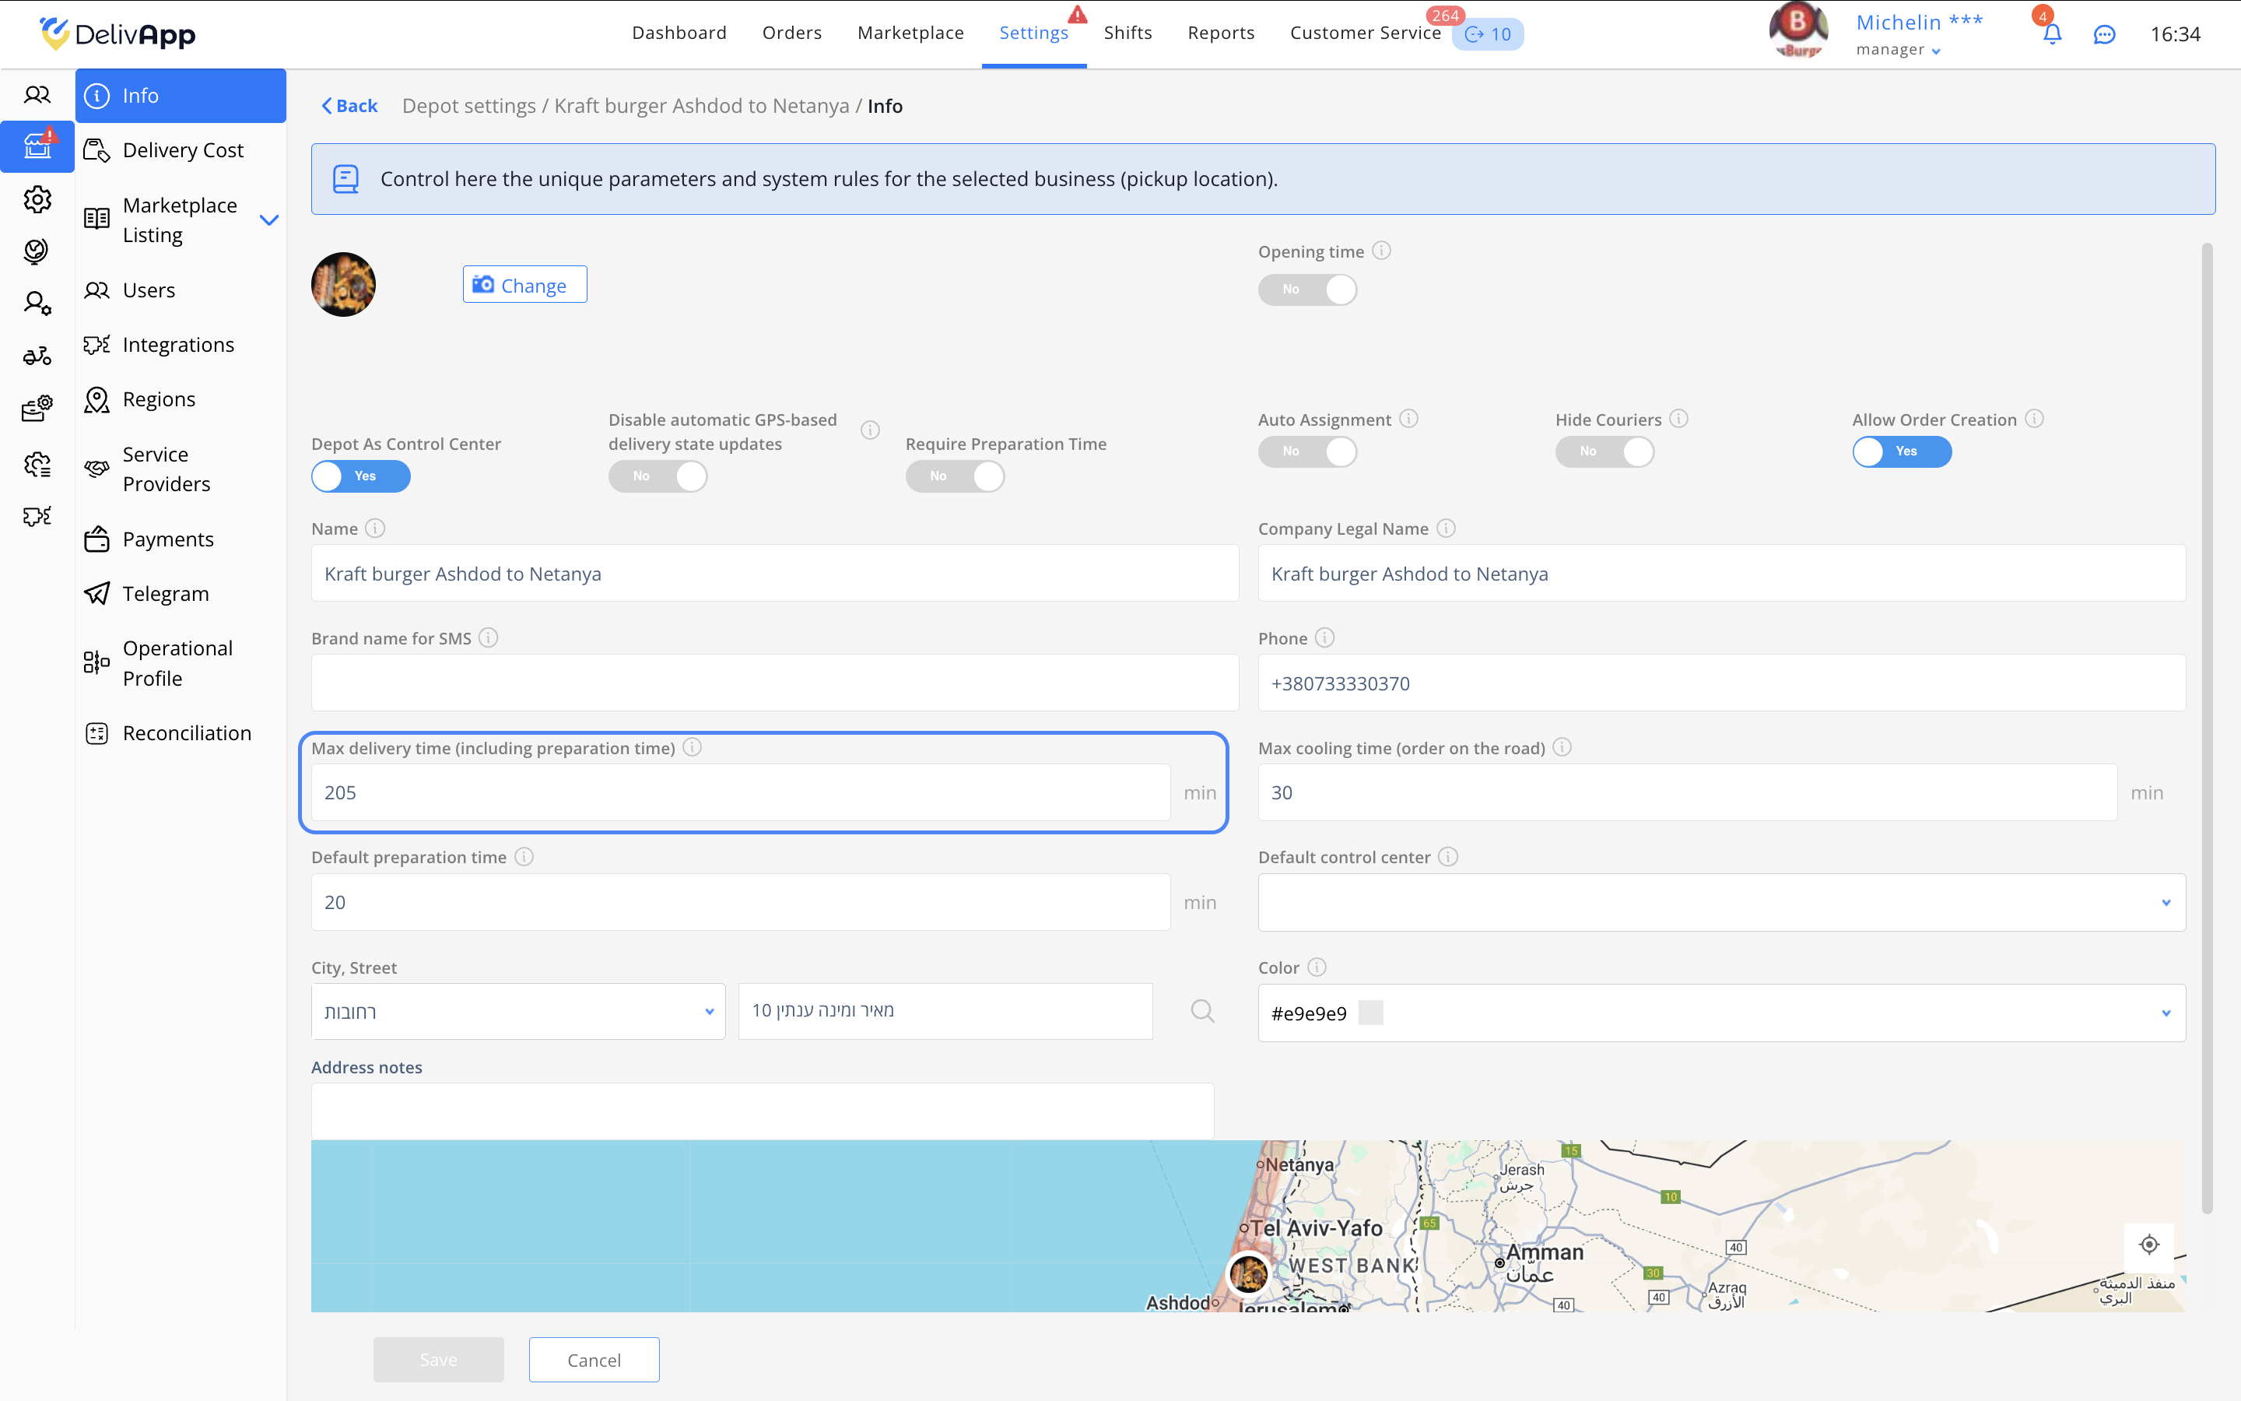Click the notifications bell icon
This screenshot has height=1401, width=2241.
point(2052,35)
